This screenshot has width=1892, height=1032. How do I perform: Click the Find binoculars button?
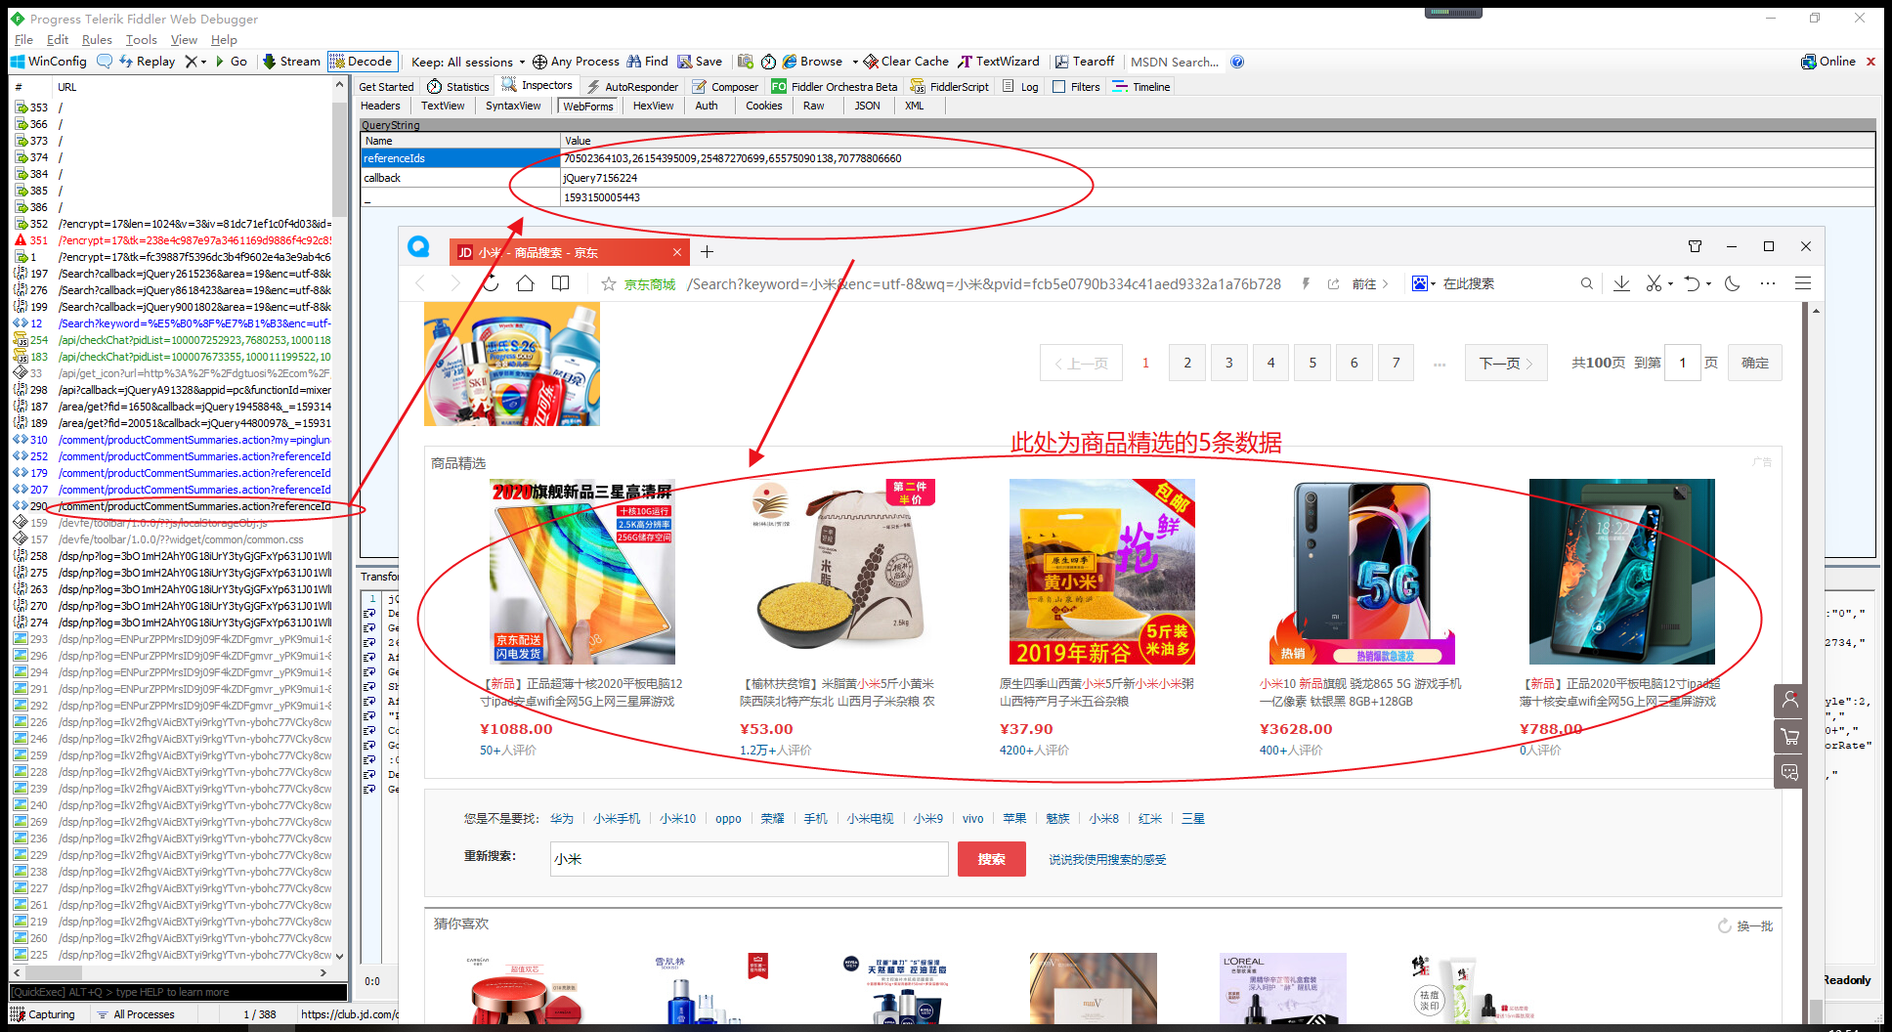tap(648, 62)
